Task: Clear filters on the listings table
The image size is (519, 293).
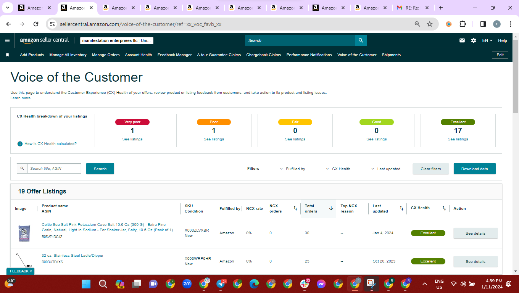Action: (x=431, y=169)
